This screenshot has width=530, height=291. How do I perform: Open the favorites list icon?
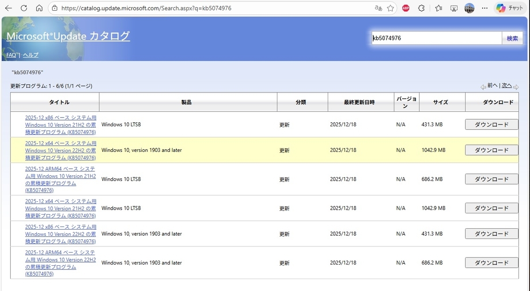pyautogui.click(x=439, y=8)
